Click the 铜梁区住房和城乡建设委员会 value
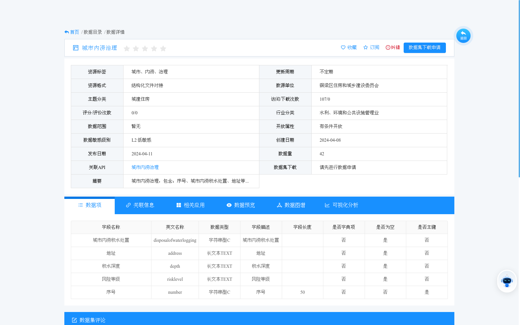The height and width of the screenshot is (325, 520). tap(349, 85)
